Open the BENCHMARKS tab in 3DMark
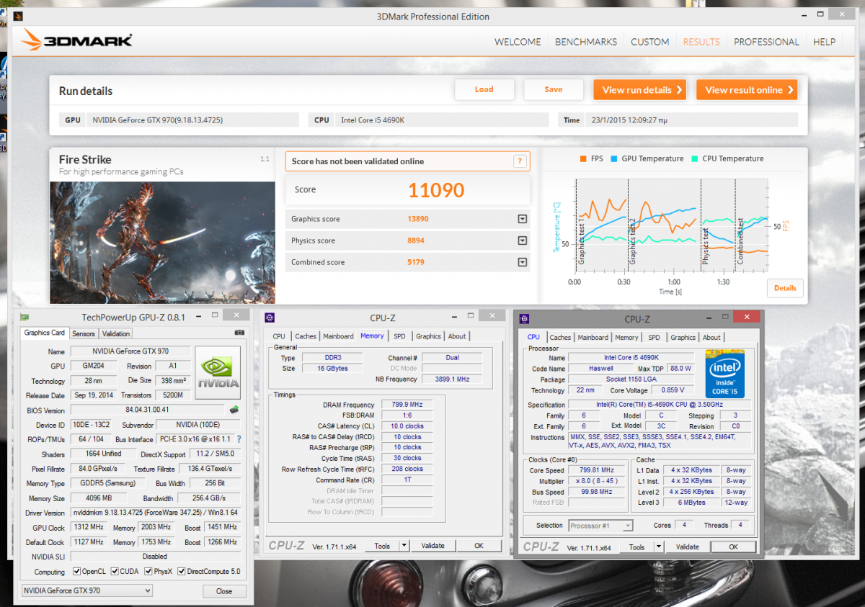Screen dimensions: 865x607 (x=586, y=42)
